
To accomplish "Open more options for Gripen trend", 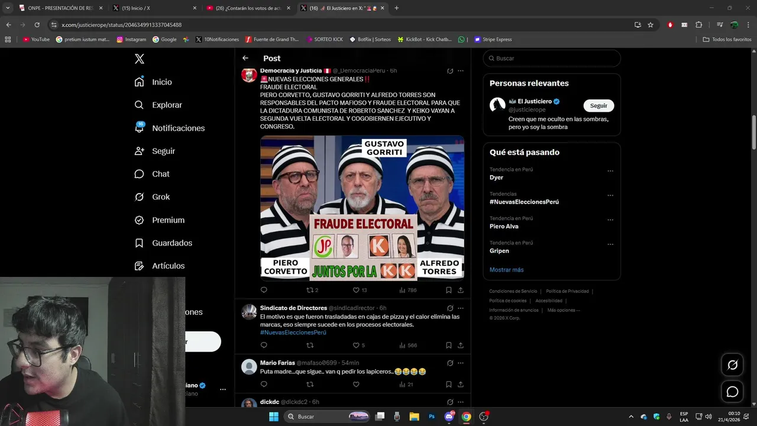I will [610, 244].
